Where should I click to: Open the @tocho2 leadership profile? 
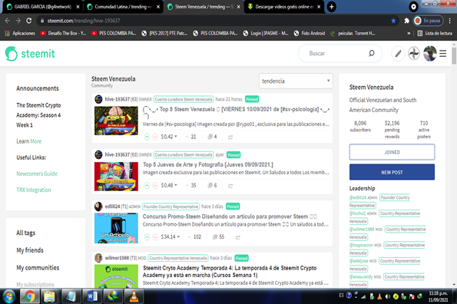[x=358, y=213]
